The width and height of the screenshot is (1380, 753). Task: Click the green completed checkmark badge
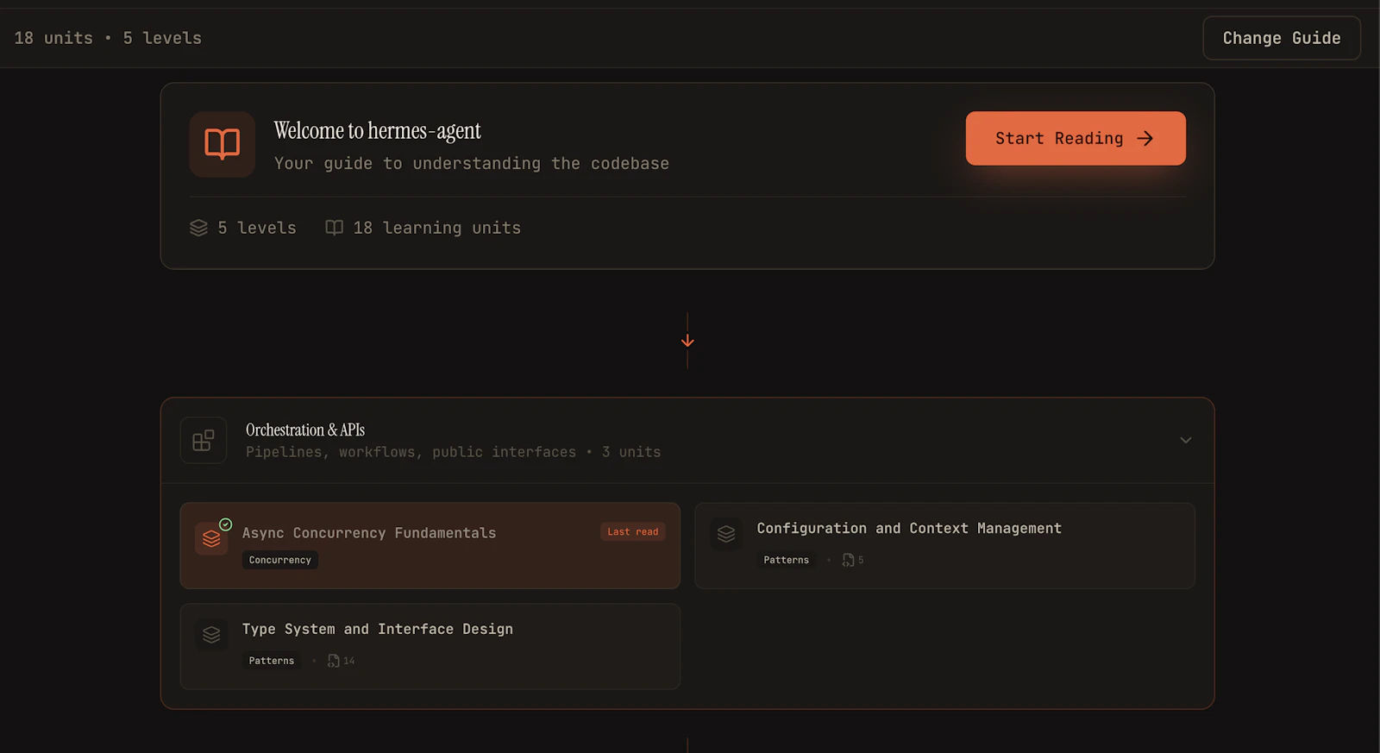coord(226,524)
